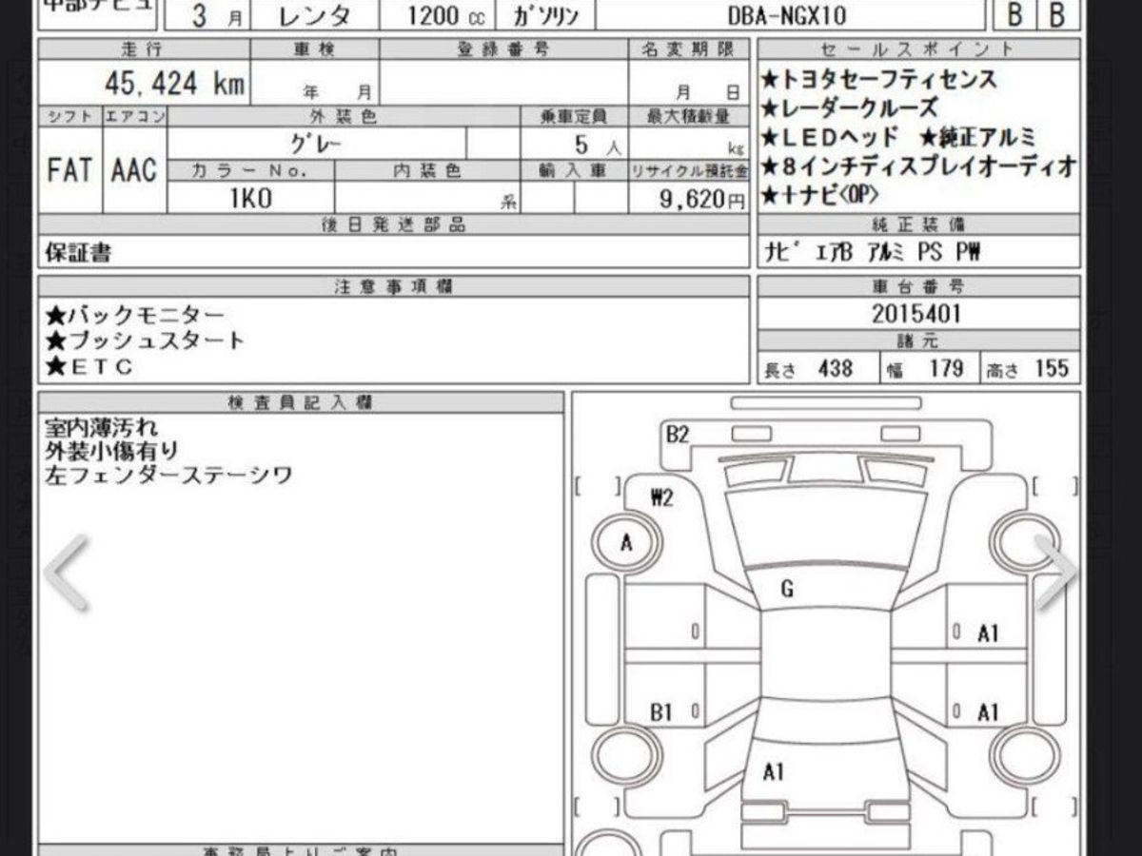Go to previous image with left arrow
This screenshot has height=856, width=1142.
click(x=67, y=573)
